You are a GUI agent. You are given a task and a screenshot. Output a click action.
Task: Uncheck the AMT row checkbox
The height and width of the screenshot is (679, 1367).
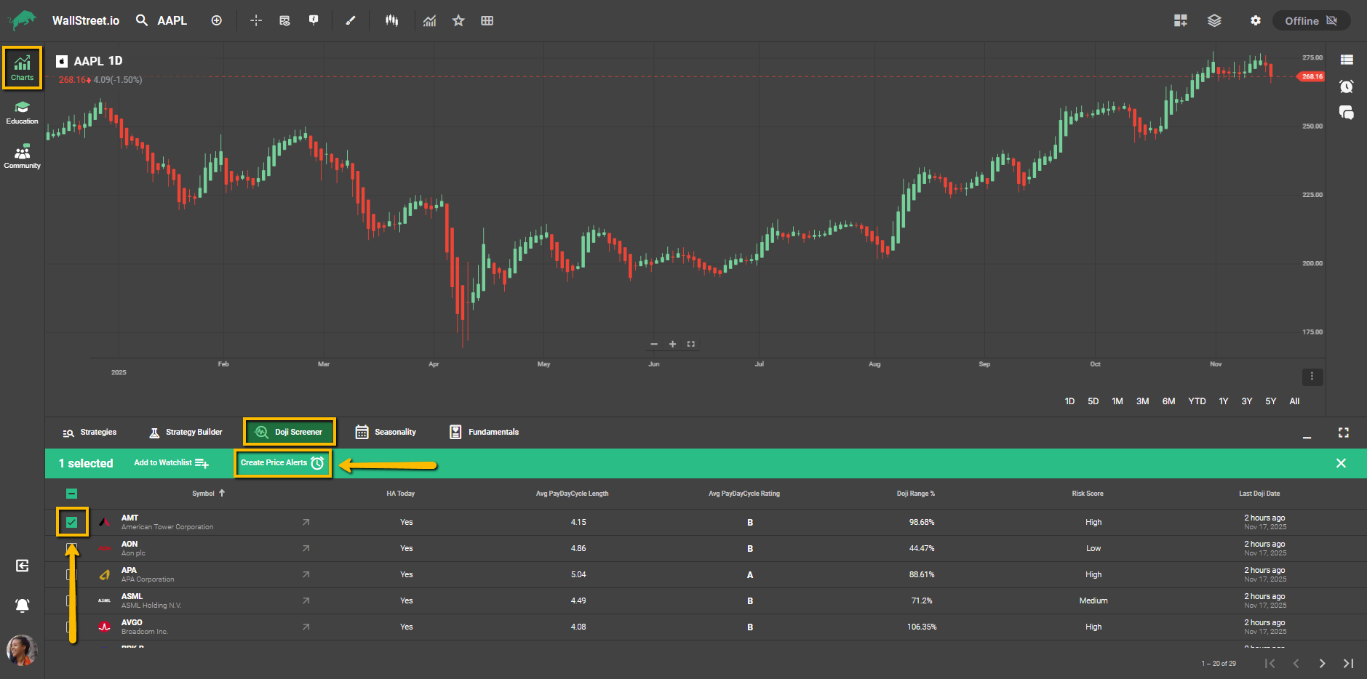[71, 522]
